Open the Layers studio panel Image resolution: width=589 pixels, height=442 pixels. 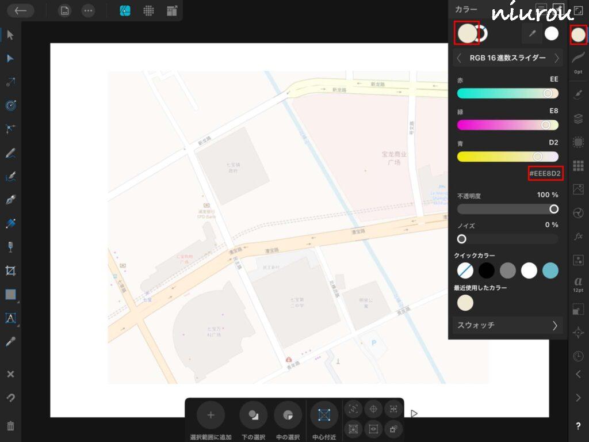(579, 119)
